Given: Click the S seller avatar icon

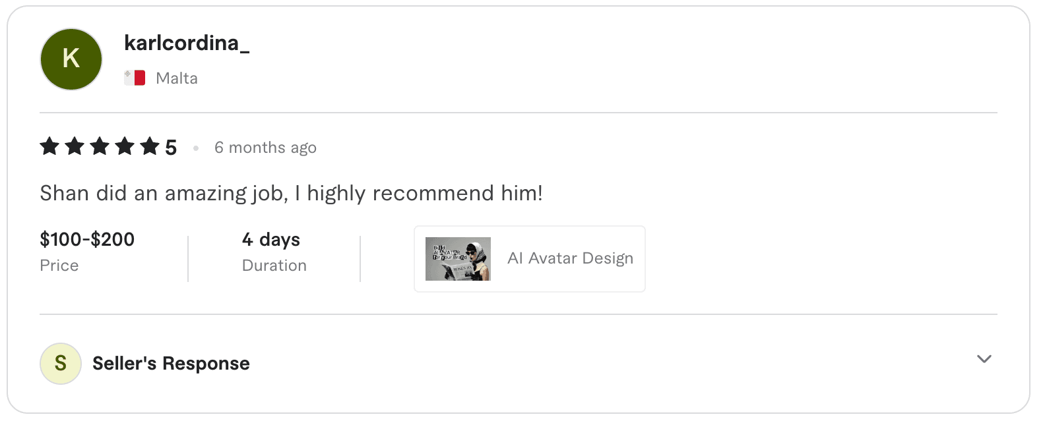Looking at the screenshot, I should coord(60,363).
